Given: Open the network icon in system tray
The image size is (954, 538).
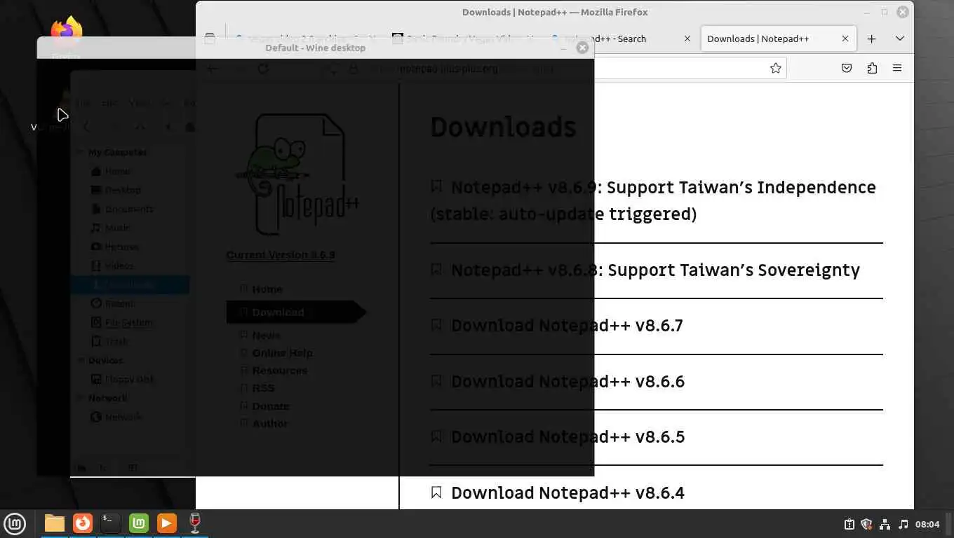Looking at the screenshot, I should (x=885, y=524).
